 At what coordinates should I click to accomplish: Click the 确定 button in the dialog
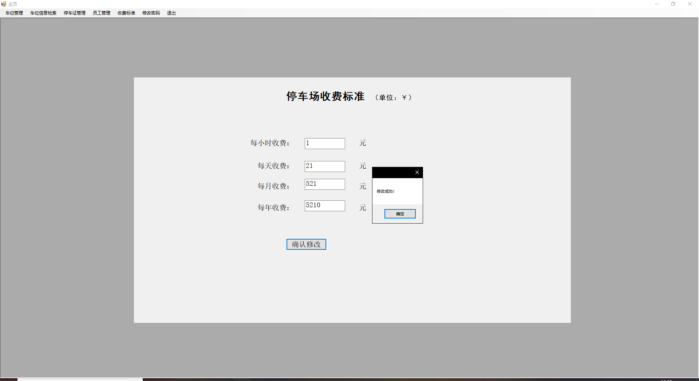(x=400, y=214)
